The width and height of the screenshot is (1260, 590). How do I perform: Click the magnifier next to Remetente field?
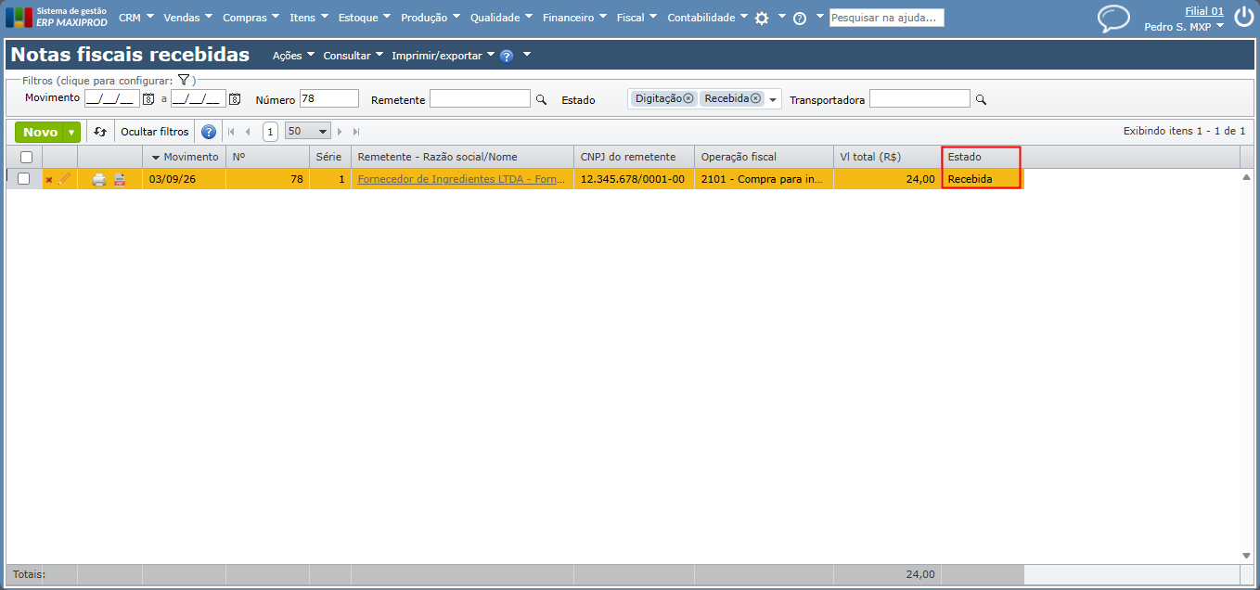(x=541, y=99)
